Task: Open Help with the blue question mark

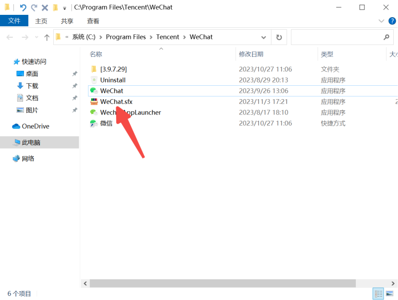Action: click(392, 21)
